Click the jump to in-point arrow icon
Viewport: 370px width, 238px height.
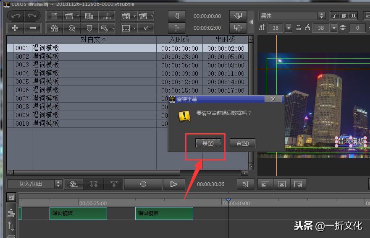tap(238, 16)
